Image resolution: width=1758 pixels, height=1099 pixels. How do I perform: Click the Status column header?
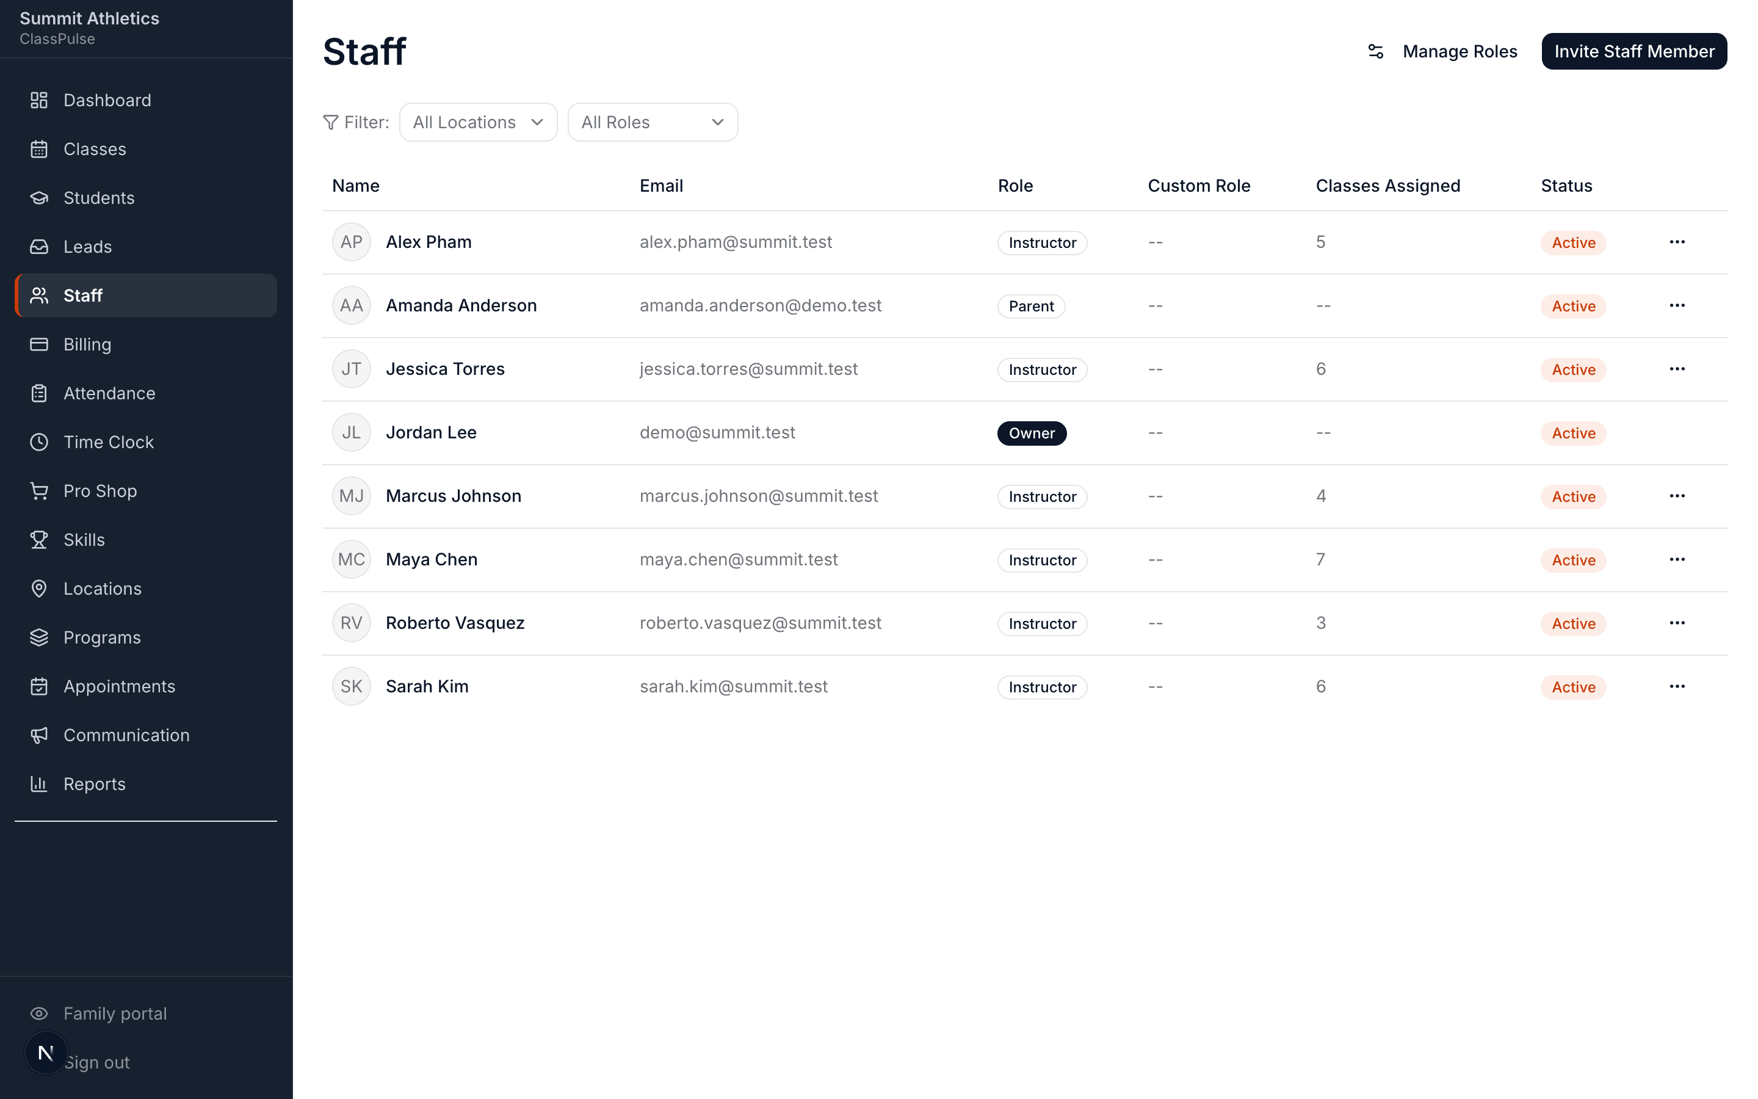click(1566, 186)
